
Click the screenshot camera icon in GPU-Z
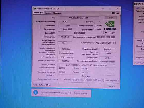click(x=113, y=13)
